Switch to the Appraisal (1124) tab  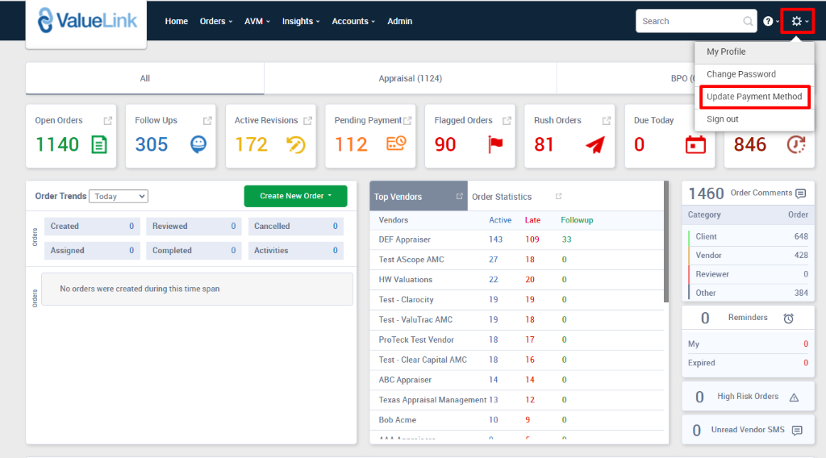pyautogui.click(x=410, y=79)
